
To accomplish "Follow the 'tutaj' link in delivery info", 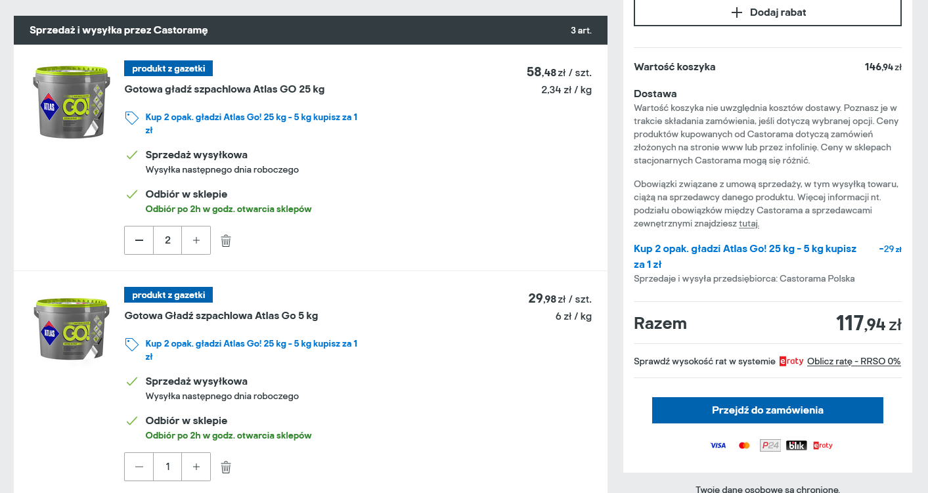I will tap(749, 224).
